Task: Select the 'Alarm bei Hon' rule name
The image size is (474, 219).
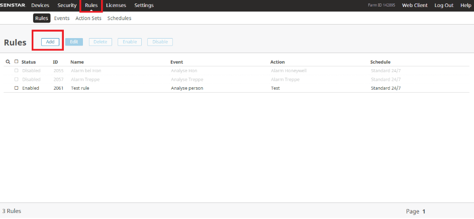Action: (x=86, y=71)
